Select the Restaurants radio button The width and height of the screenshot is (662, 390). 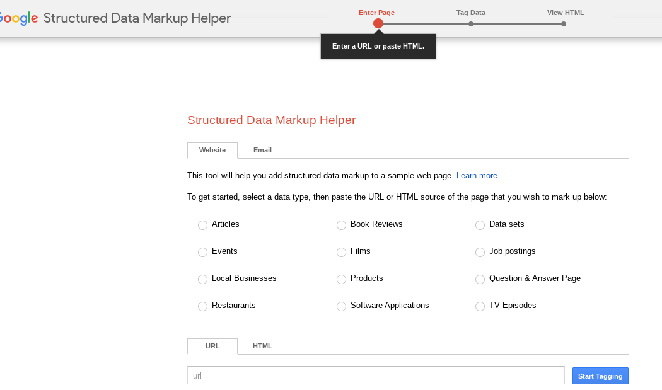202,306
